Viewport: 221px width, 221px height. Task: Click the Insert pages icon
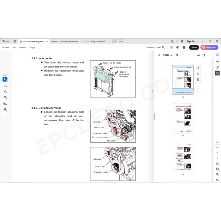(x=204, y=55)
